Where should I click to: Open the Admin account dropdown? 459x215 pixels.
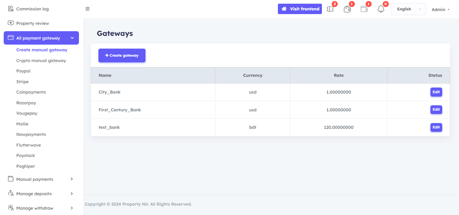441,9
